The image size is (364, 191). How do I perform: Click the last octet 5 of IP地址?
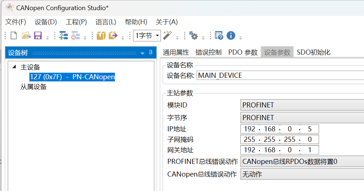point(310,129)
